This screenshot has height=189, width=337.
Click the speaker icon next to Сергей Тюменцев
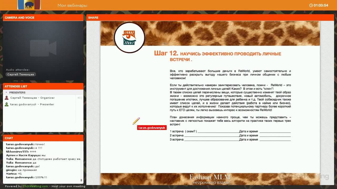tap(80, 98)
